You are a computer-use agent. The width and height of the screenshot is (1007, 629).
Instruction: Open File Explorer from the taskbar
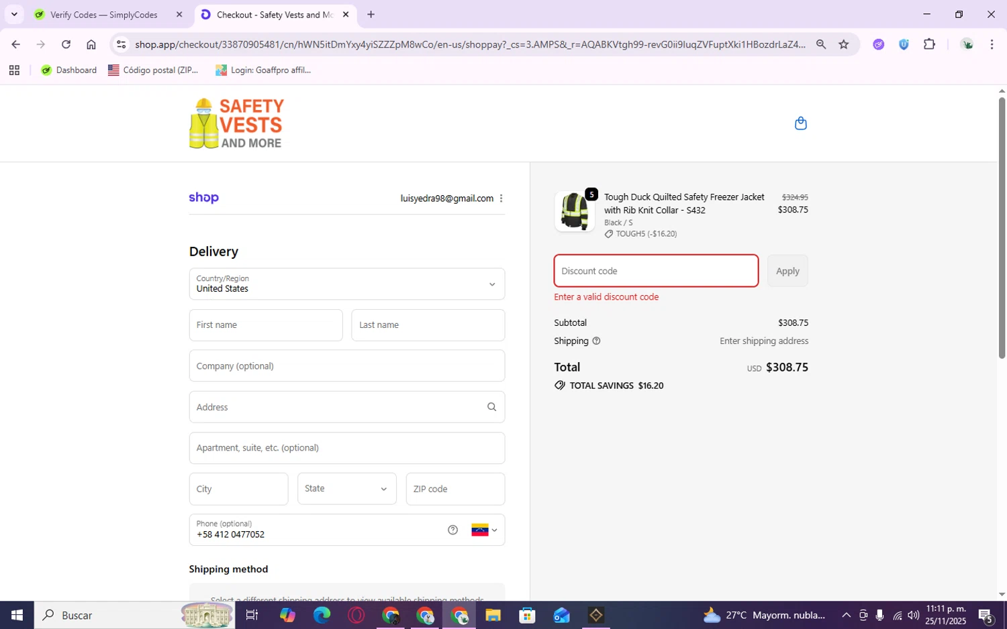(x=493, y=615)
